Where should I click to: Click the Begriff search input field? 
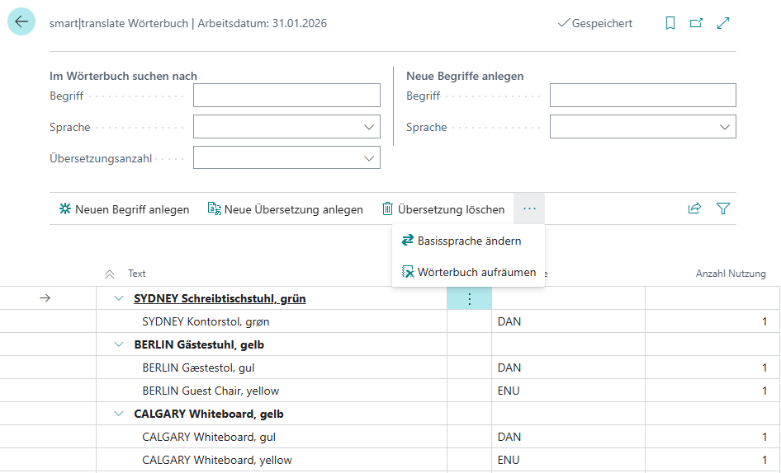tap(286, 96)
